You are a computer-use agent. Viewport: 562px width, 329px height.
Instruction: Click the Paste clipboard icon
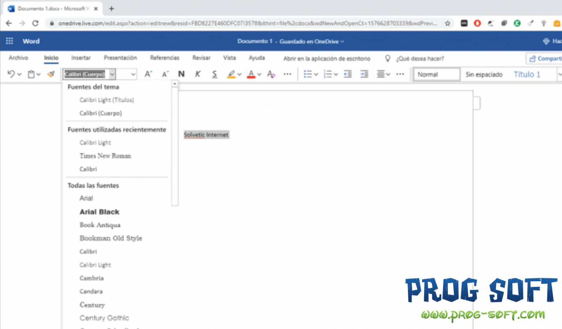[x=31, y=74]
